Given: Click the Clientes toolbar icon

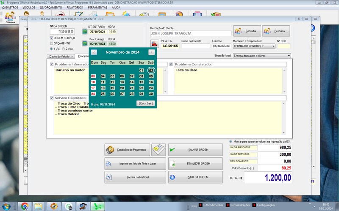Looking at the screenshot, I should pos(10,17).
